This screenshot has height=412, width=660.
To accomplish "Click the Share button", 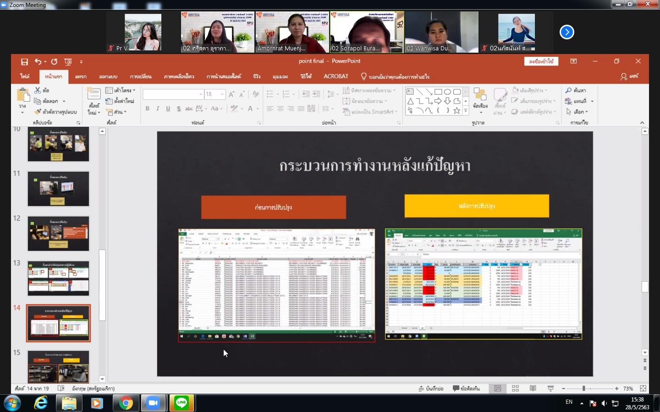I will [x=629, y=76].
